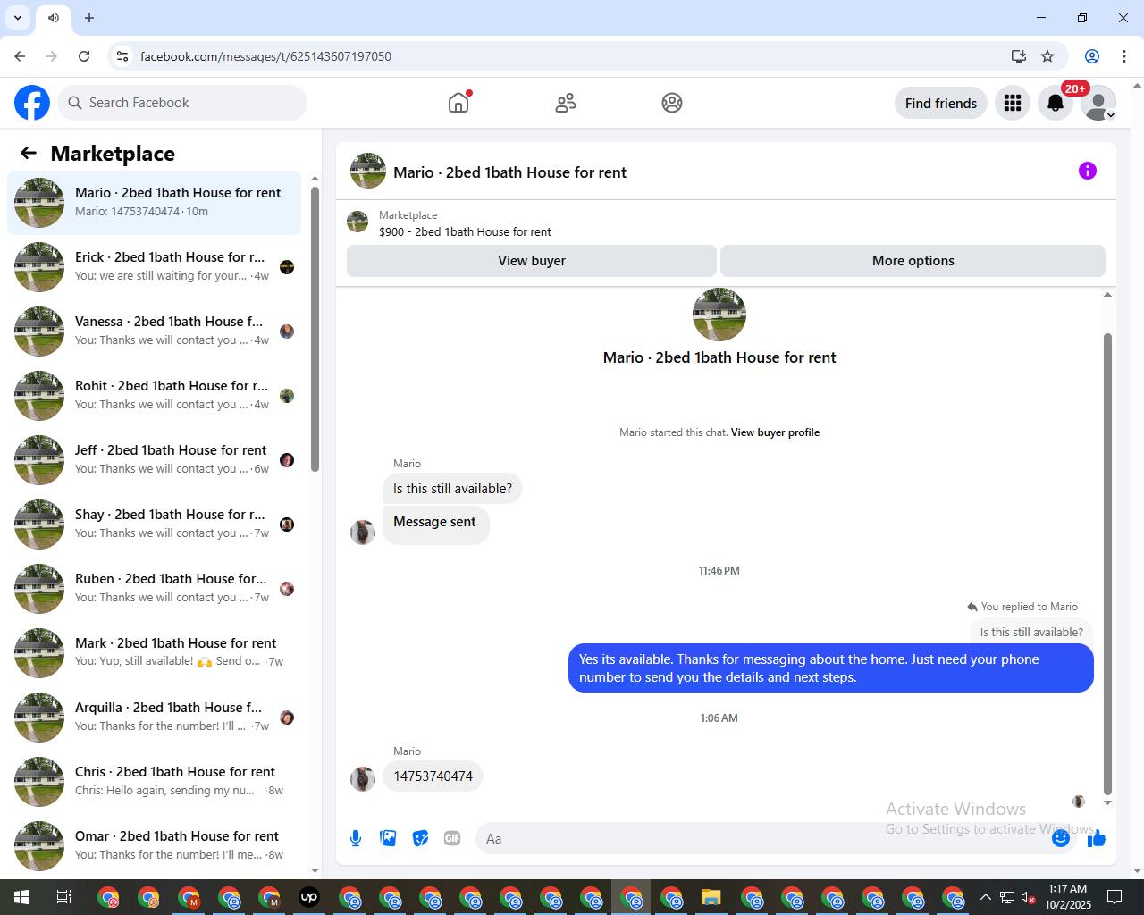Open the Friends icon in top navigation
This screenshot has width=1144, height=915.
(x=566, y=103)
